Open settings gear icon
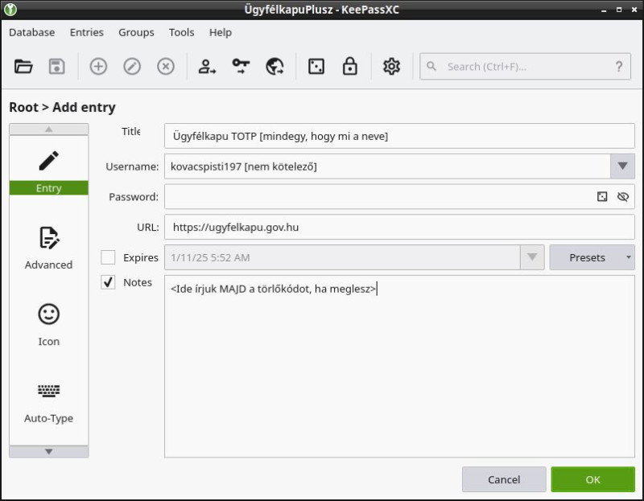The height and width of the screenshot is (501, 644). 391,67
